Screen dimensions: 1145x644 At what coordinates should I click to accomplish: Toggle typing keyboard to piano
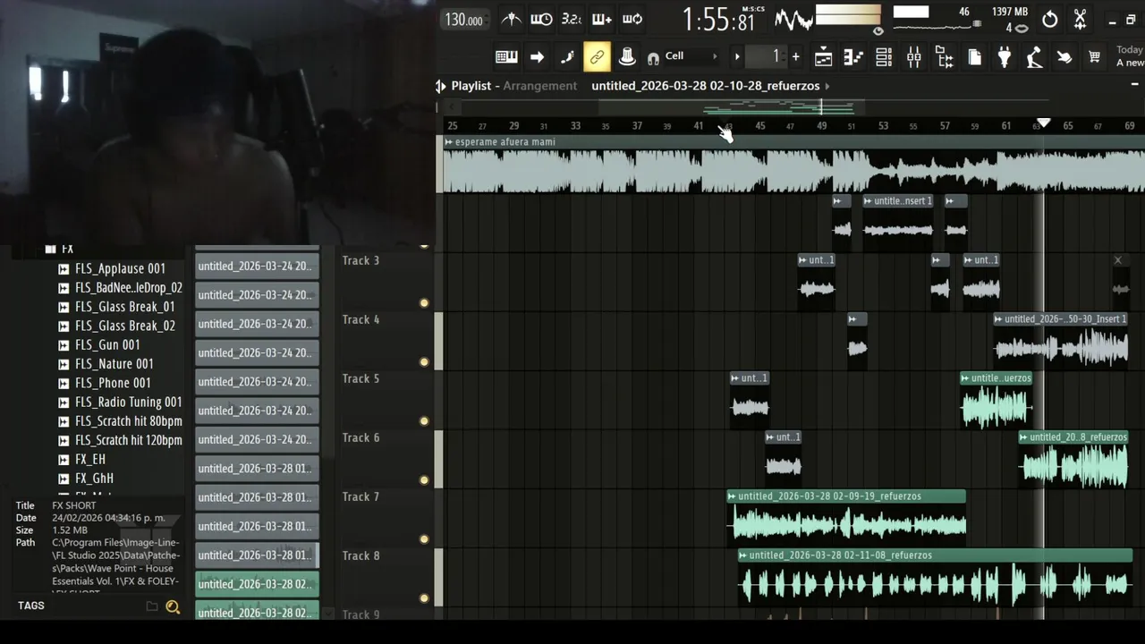tap(506, 56)
